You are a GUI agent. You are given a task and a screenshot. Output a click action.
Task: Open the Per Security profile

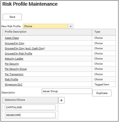click(12, 64)
